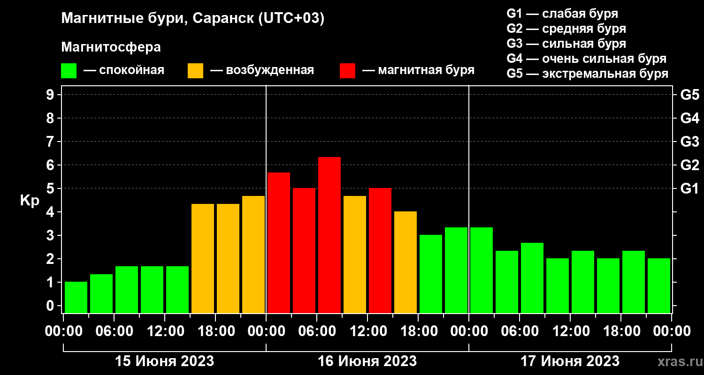The width and height of the screenshot is (704, 375).
Task: Click the yellow bar for 15 June 21:00–00:00
Action: point(253,255)
